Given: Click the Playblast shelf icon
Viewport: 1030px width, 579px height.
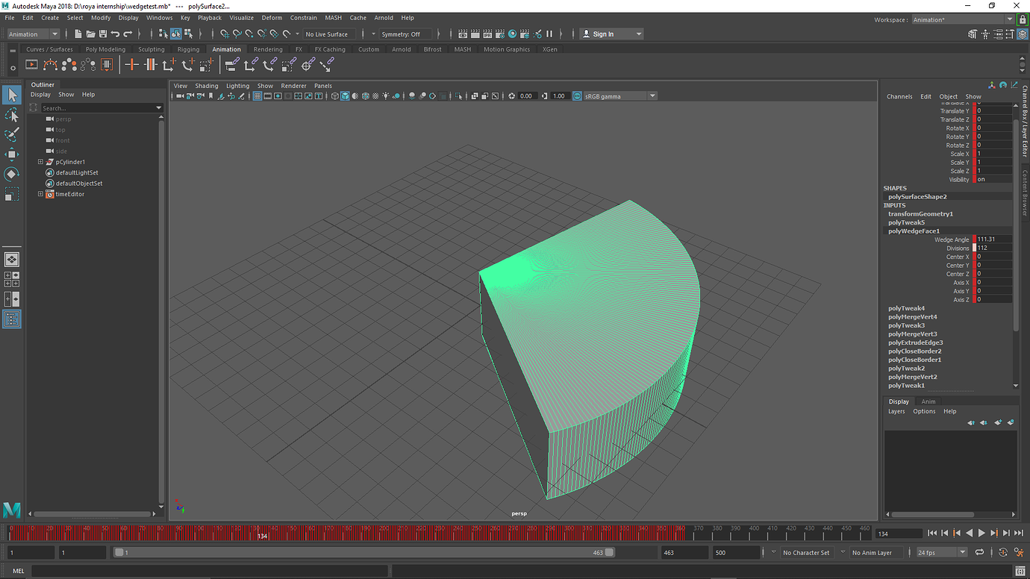Looking at the screenshot, I should 32,65.
